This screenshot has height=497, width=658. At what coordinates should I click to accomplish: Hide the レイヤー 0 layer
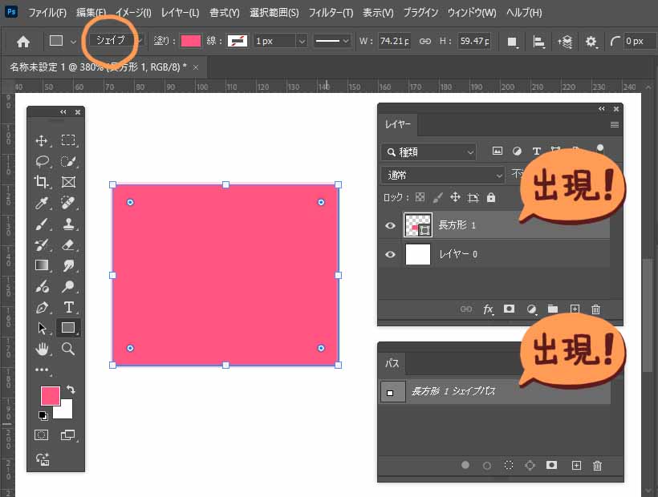click(390, 255)
